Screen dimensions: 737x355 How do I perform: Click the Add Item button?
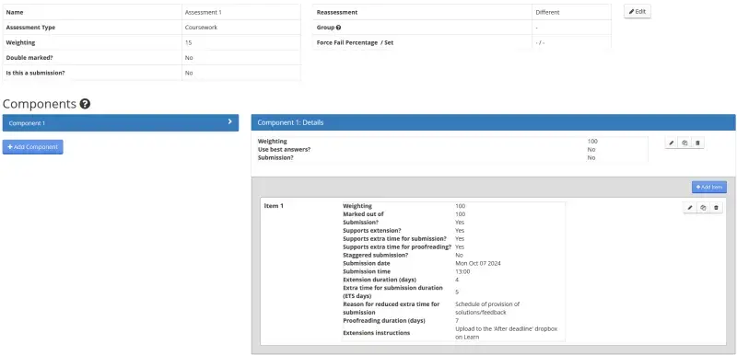click(x=709, y=187)
